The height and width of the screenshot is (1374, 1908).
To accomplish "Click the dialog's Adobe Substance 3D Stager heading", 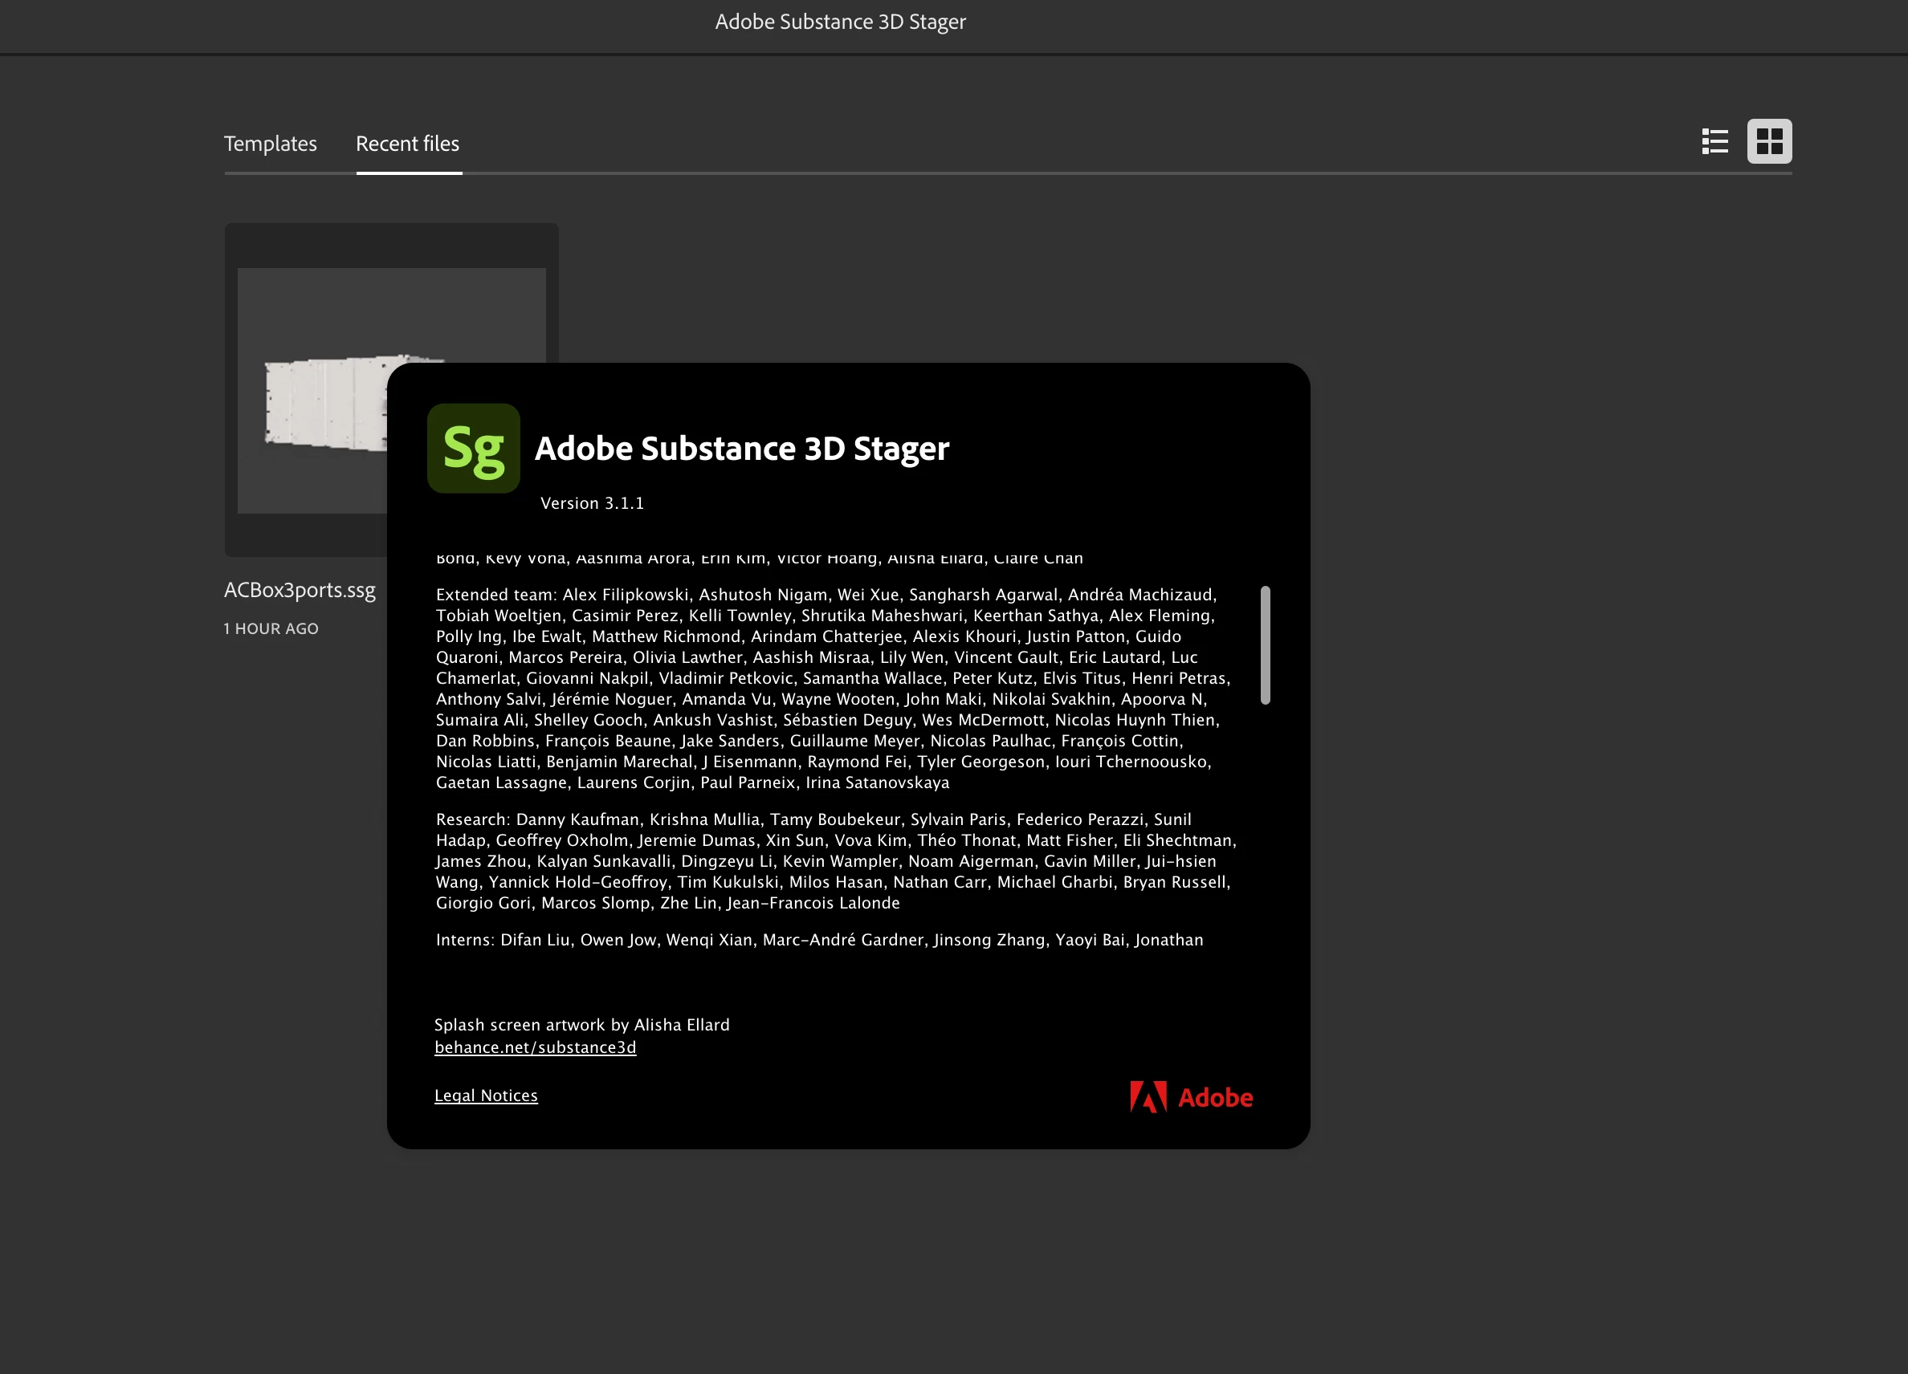I will 741,448.
